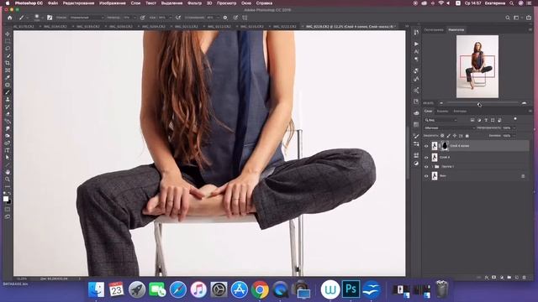
Task: Select the Hand tool
Action: tap(8, 172)
